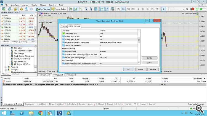Screen dimensions: 207x116
Task: Open dropdown arrow next to new chart icon
Action: tap(6, 9)
